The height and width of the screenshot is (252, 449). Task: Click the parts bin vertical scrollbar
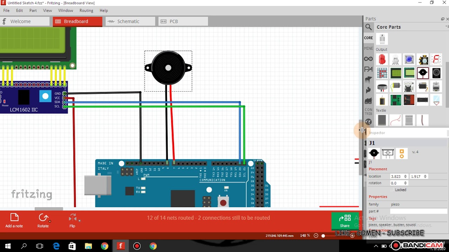pos(447,84)
